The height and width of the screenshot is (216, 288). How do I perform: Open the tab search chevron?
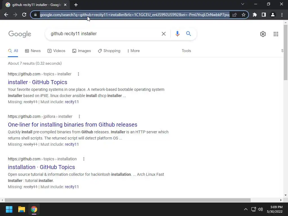click(x=243, y=4)
